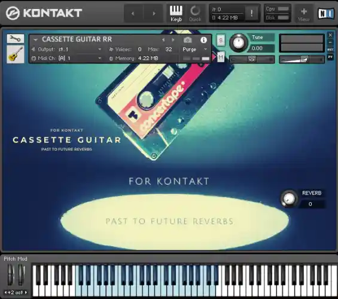Solo the instrument with S button

point(221,40)
